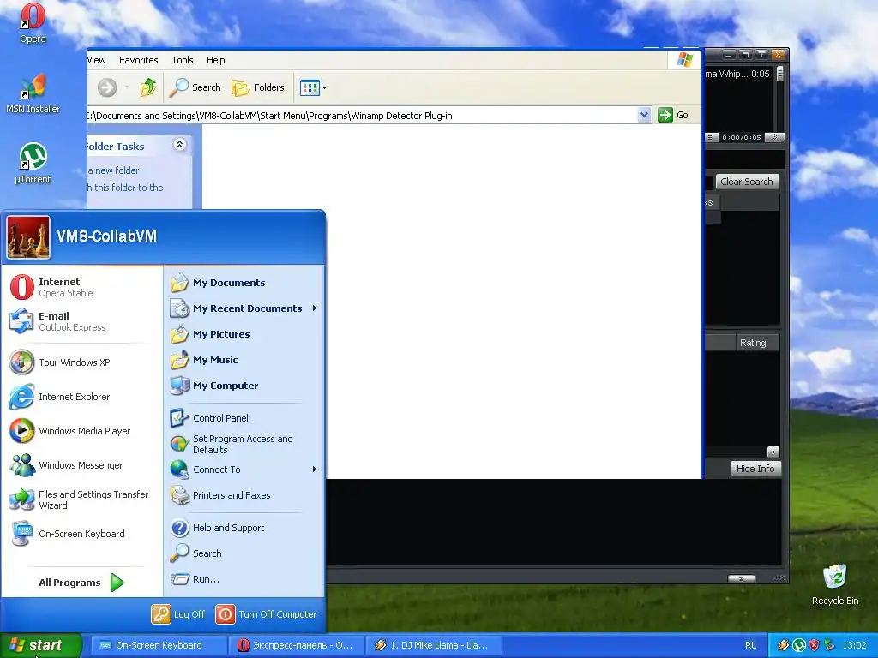Click Winamp playlist time 0:00/0:05 display
Image resolution: width=878 pixels, height=658 pixels.
[x=742, y=137]
